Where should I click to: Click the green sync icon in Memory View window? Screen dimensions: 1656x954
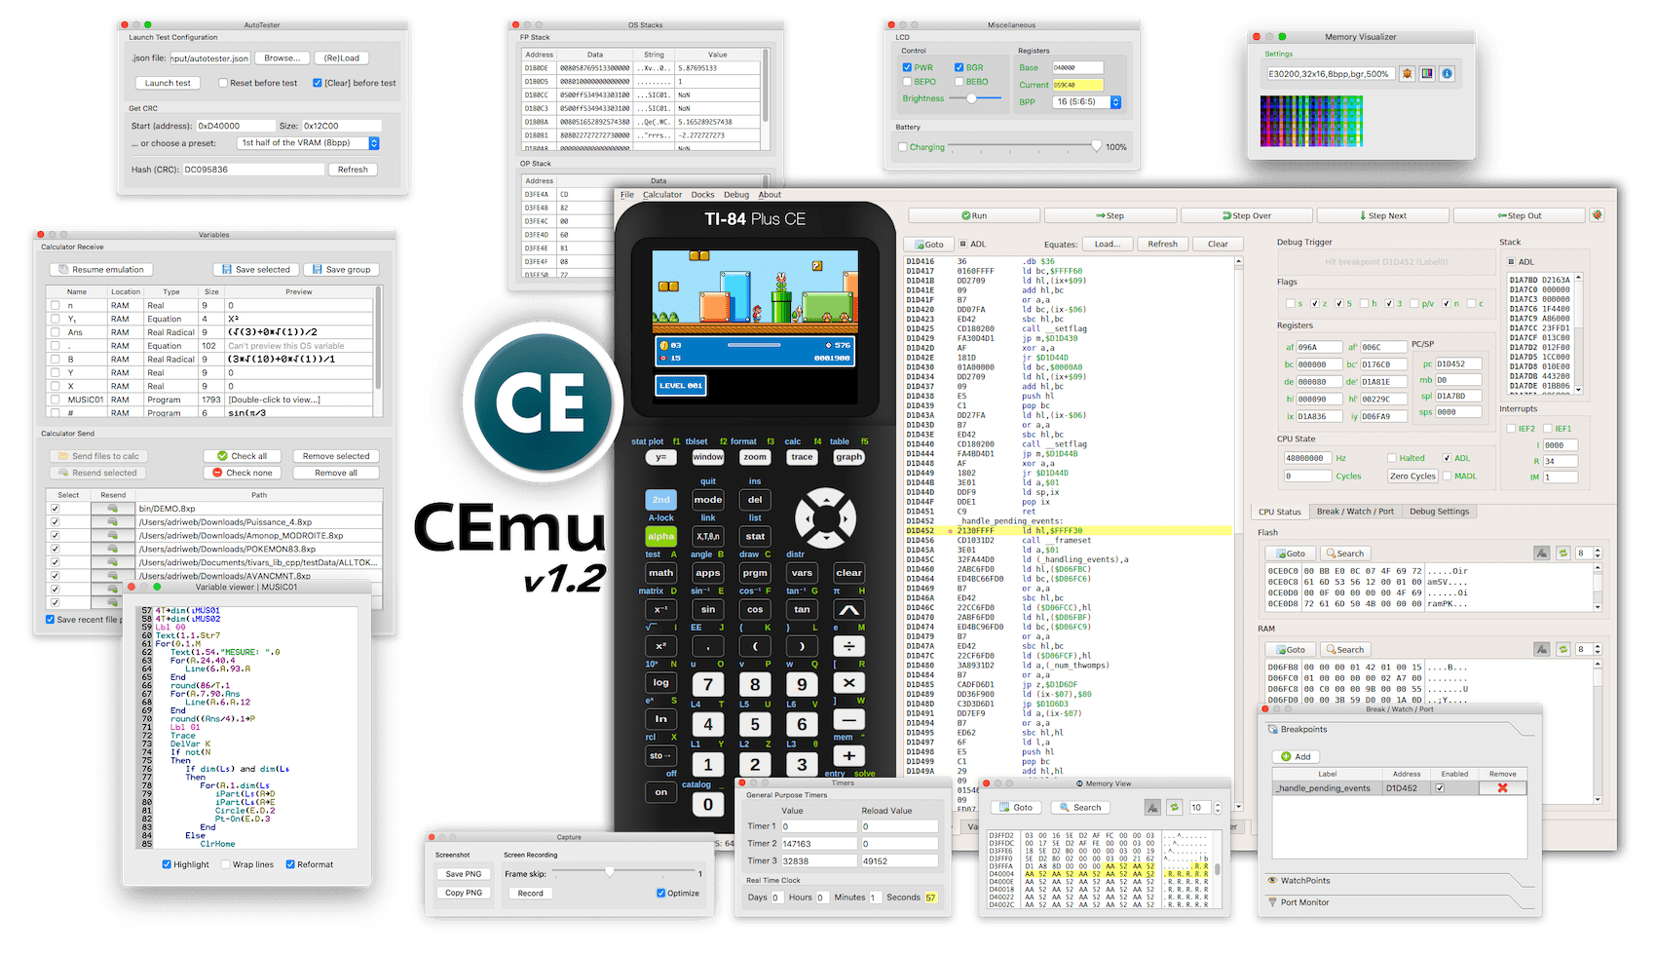[1174, 807]
